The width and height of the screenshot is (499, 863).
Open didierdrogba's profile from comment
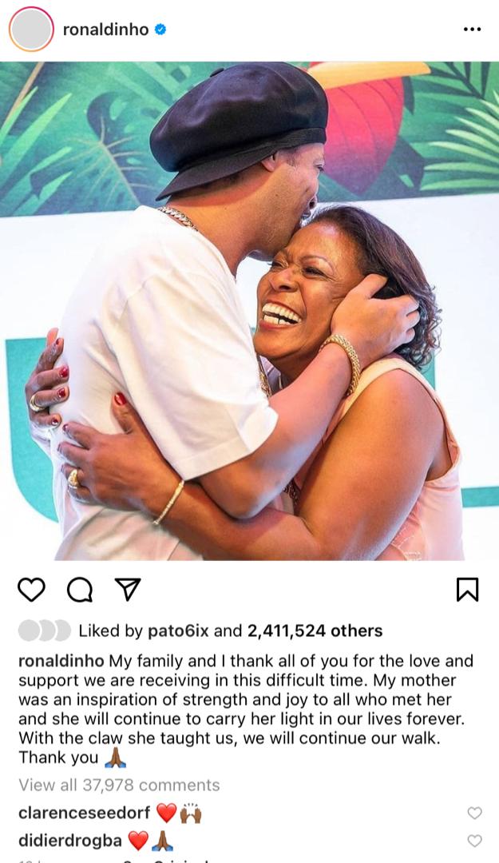(70, 841)
